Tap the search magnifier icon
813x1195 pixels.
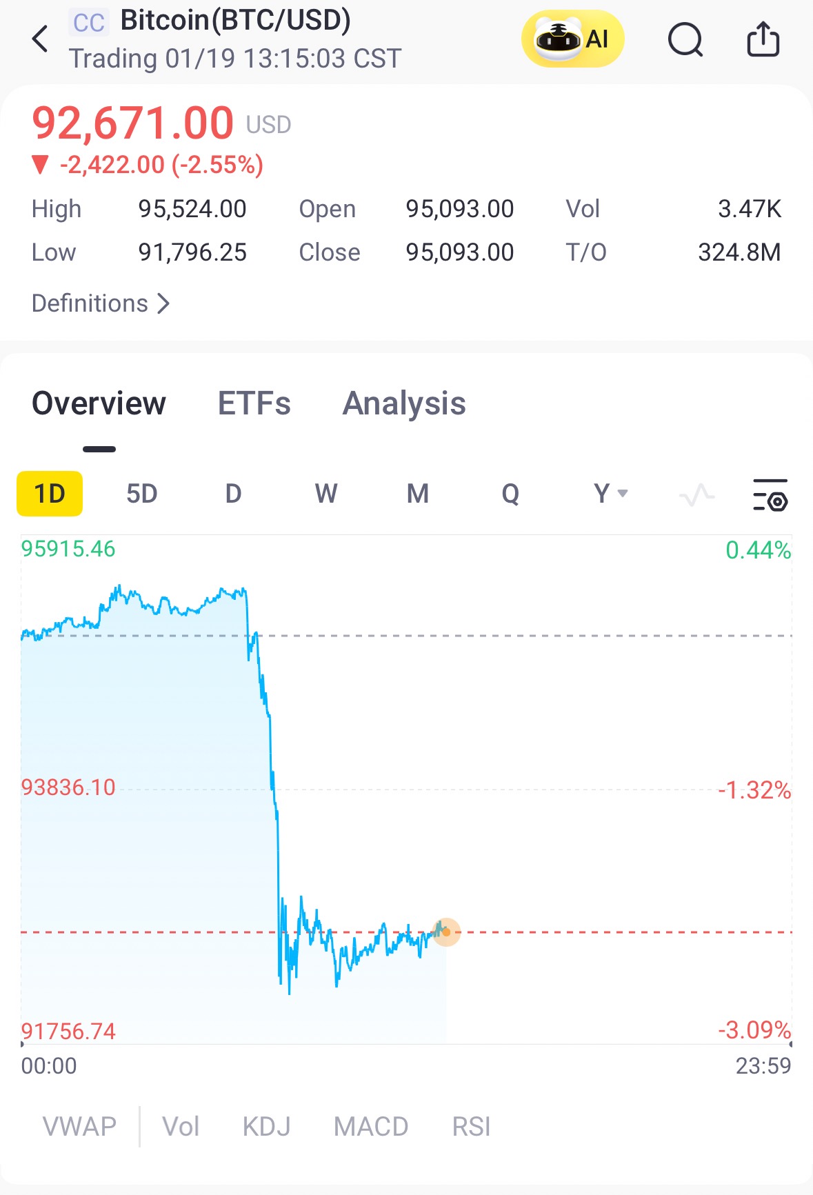(x=685, y=39)
